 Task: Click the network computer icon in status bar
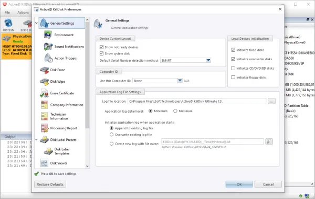307,196
